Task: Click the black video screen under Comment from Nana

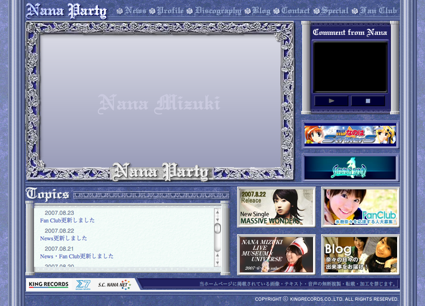Action: 350,67
